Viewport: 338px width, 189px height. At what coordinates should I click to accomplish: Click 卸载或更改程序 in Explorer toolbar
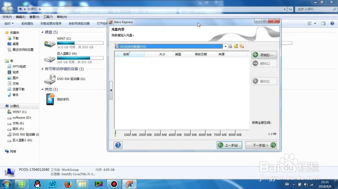click(x=51, y=24)
